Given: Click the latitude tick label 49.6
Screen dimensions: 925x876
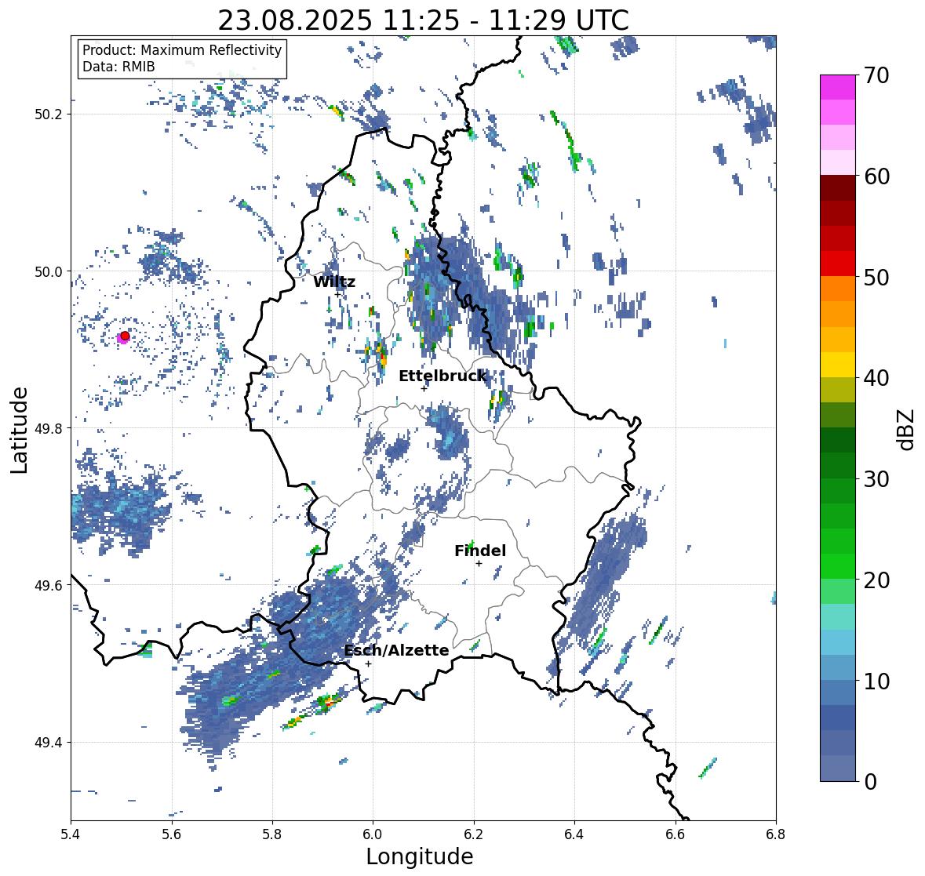Looking at the screenshot, I should (x=49, y=585).
